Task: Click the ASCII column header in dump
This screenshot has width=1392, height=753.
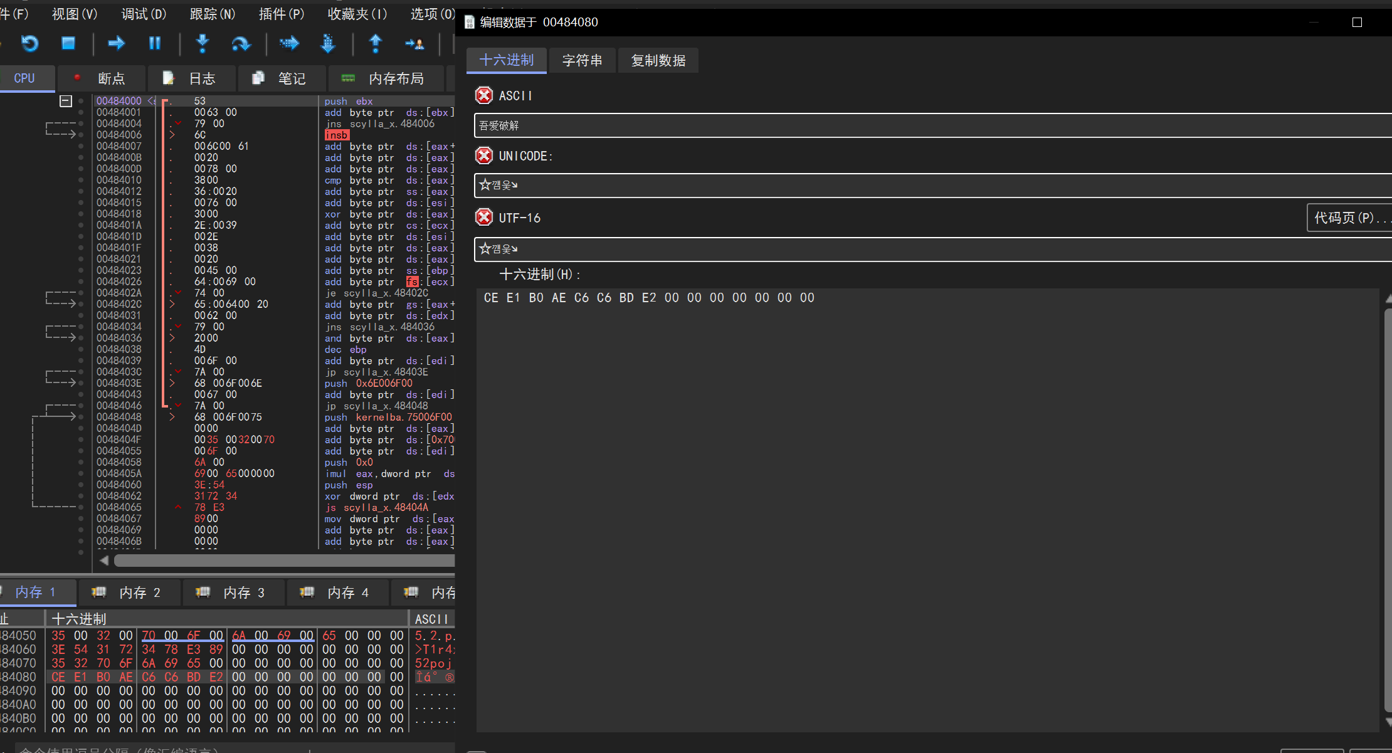Action: (431, 619)
